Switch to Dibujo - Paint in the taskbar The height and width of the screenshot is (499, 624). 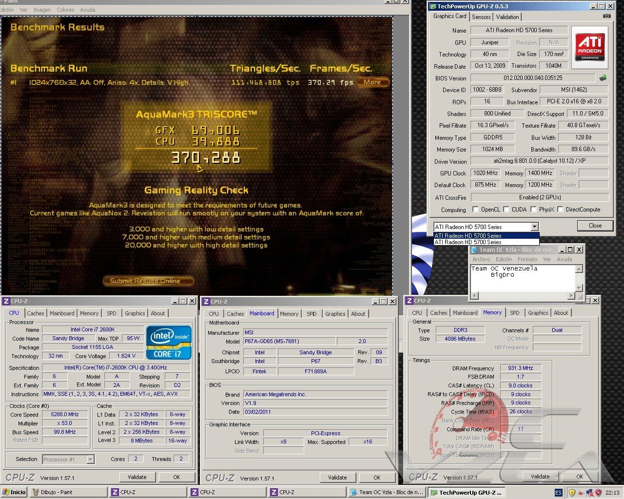coord(68,492)
